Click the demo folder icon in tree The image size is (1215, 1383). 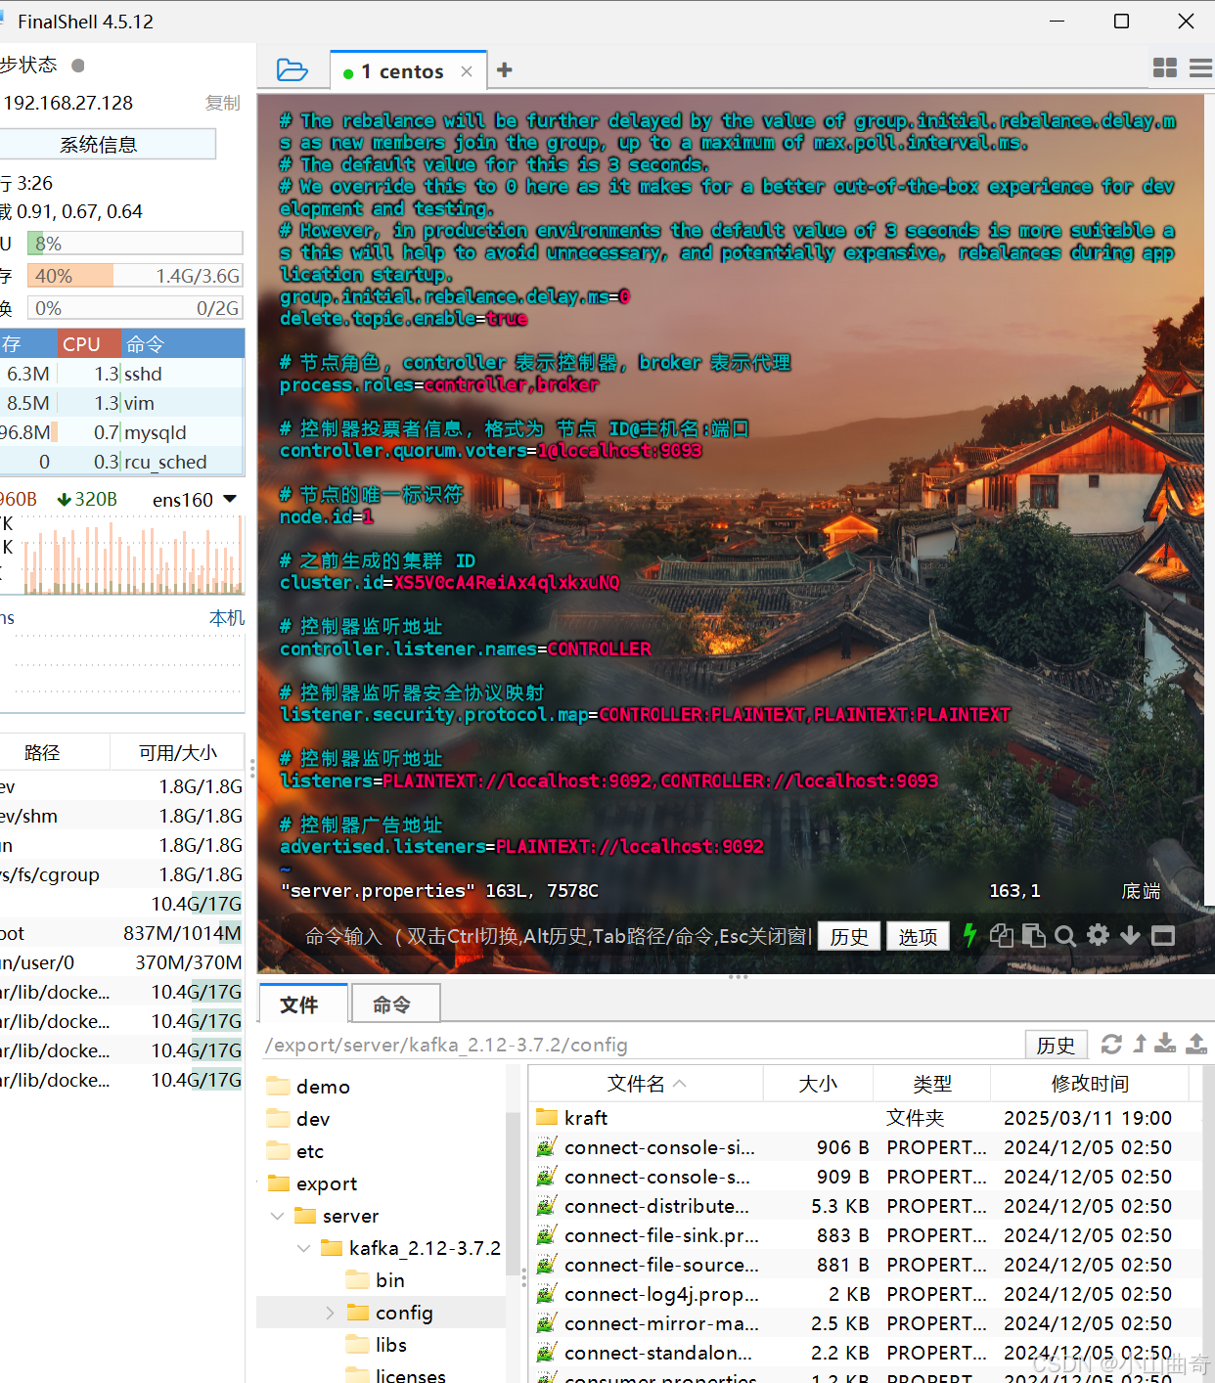(x=279, y=1086)
